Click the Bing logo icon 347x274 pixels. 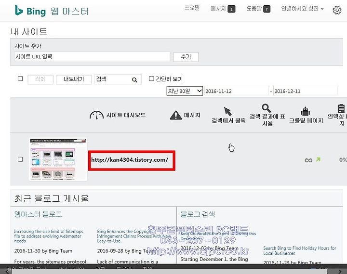coord(19,11)
